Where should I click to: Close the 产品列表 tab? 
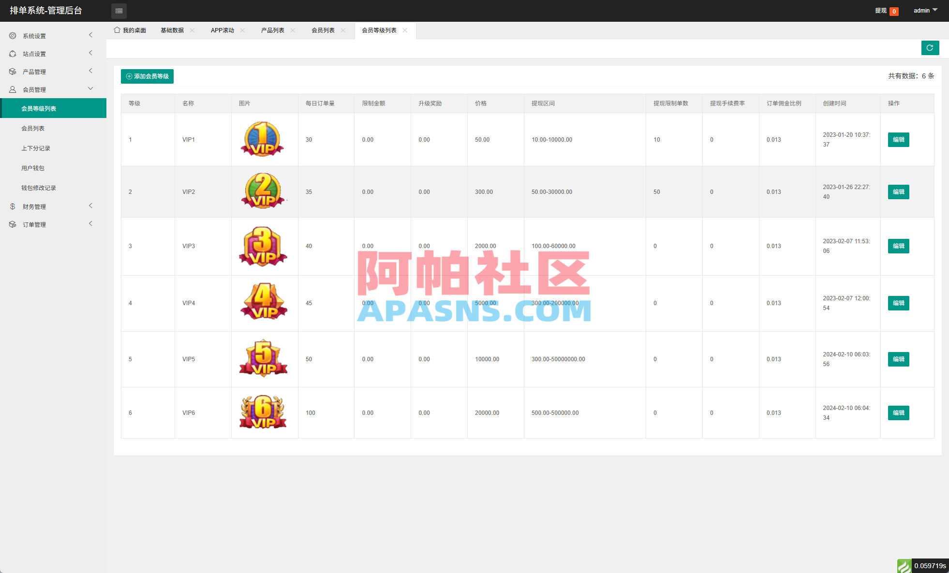pos(293,30)
